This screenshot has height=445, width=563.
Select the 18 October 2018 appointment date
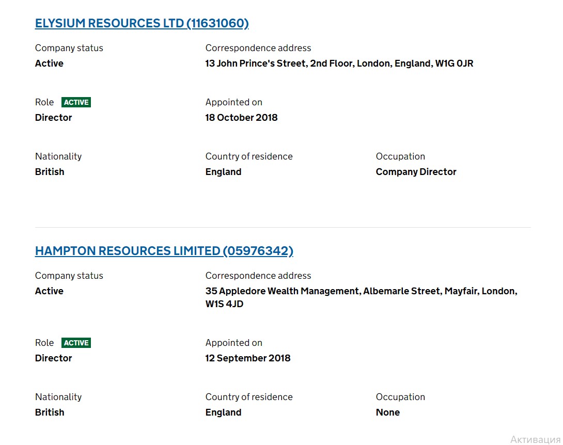tap(241, 118)
